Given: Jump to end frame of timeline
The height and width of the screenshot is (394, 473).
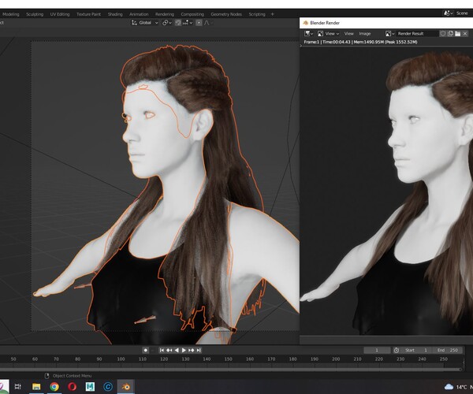Looking at the screenshot, I should click(x=199, y=350).
